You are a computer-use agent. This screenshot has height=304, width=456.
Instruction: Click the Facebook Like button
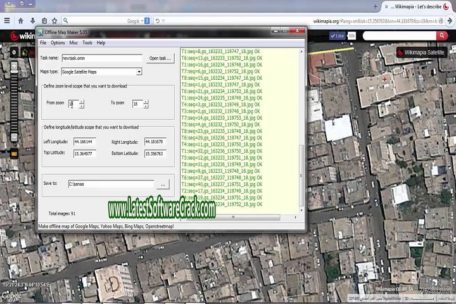point(336,36)
